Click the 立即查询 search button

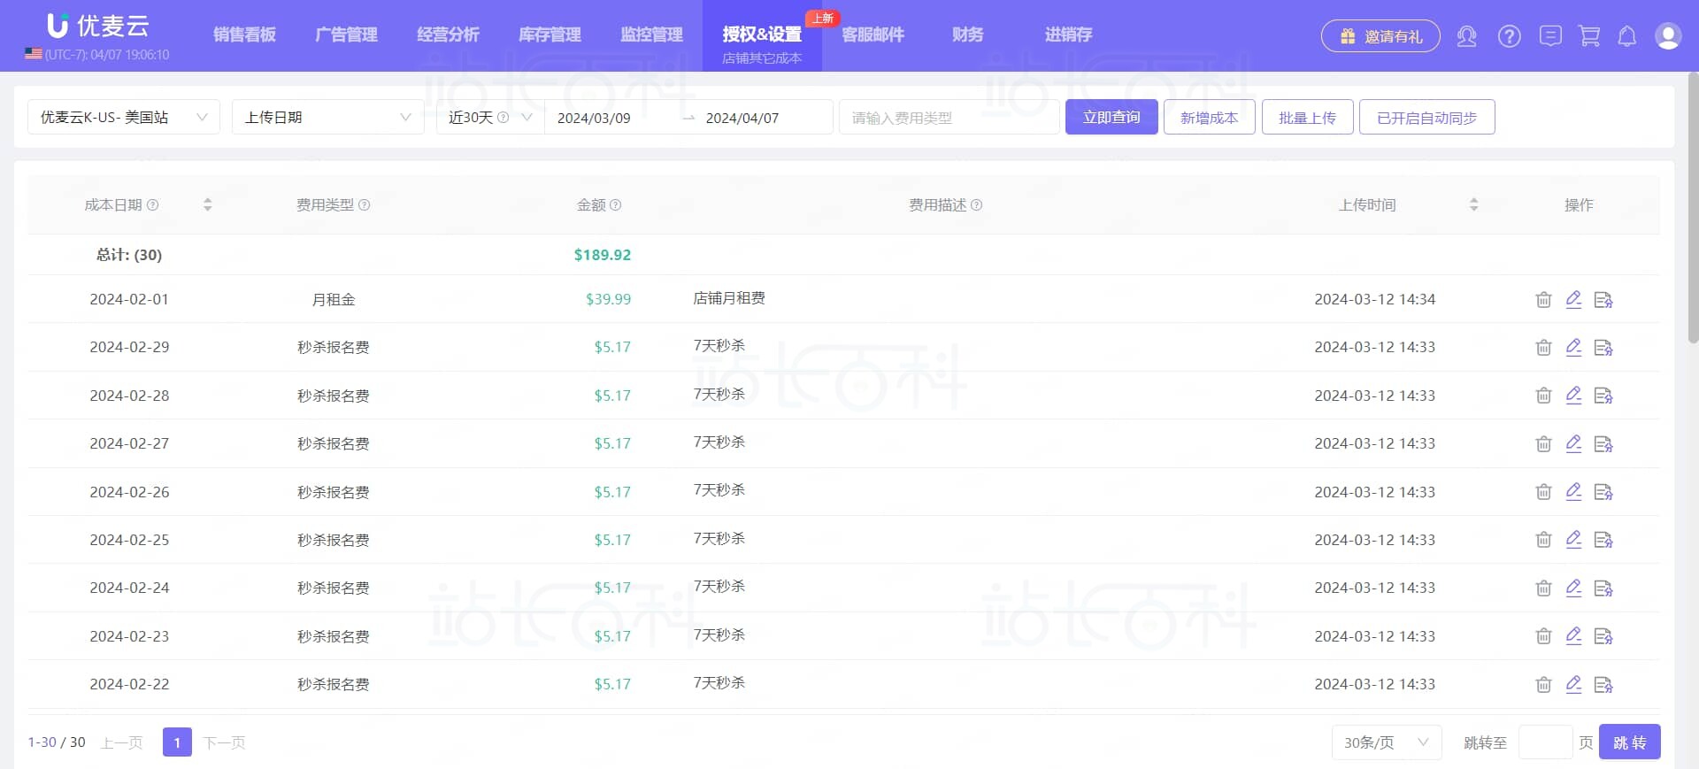click(1111, 118)
